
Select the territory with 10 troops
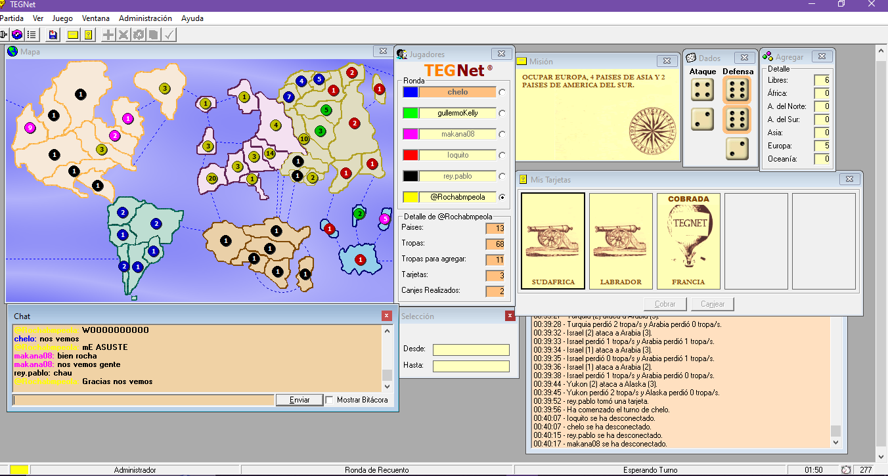pos(304,139)
